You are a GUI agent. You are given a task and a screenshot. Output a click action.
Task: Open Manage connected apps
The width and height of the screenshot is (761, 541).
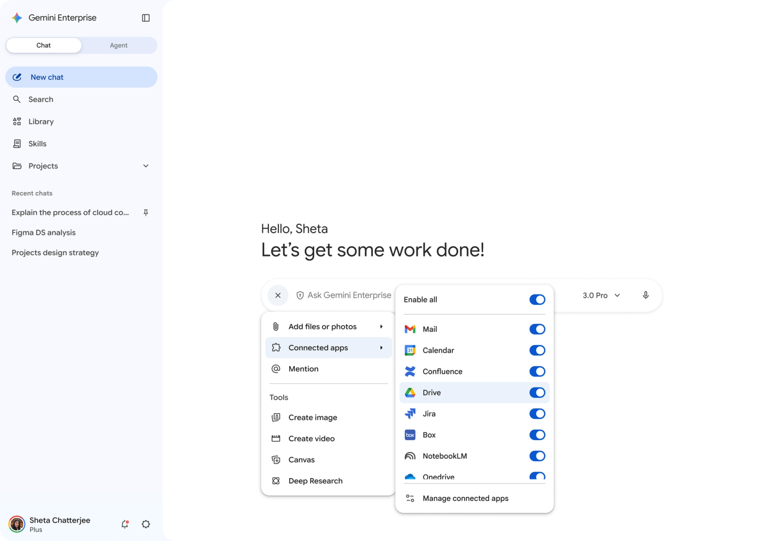point(474,498)
